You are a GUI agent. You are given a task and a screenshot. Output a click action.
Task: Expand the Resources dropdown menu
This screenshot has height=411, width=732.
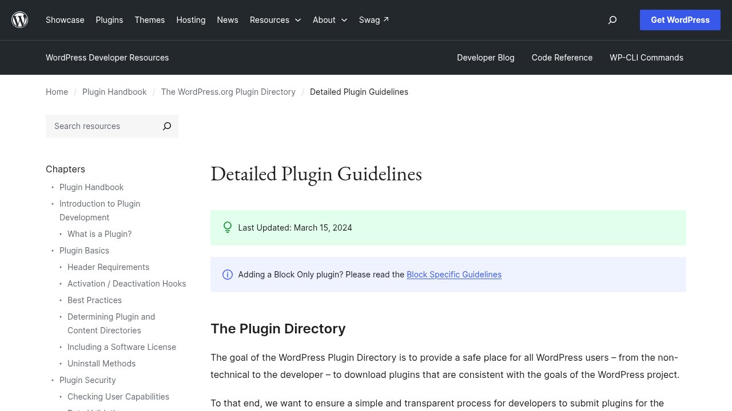pos(275,20)
